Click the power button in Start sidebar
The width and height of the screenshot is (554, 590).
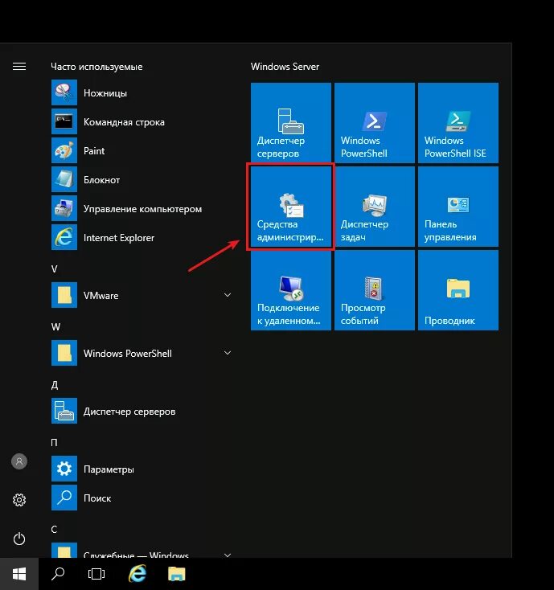19,539
